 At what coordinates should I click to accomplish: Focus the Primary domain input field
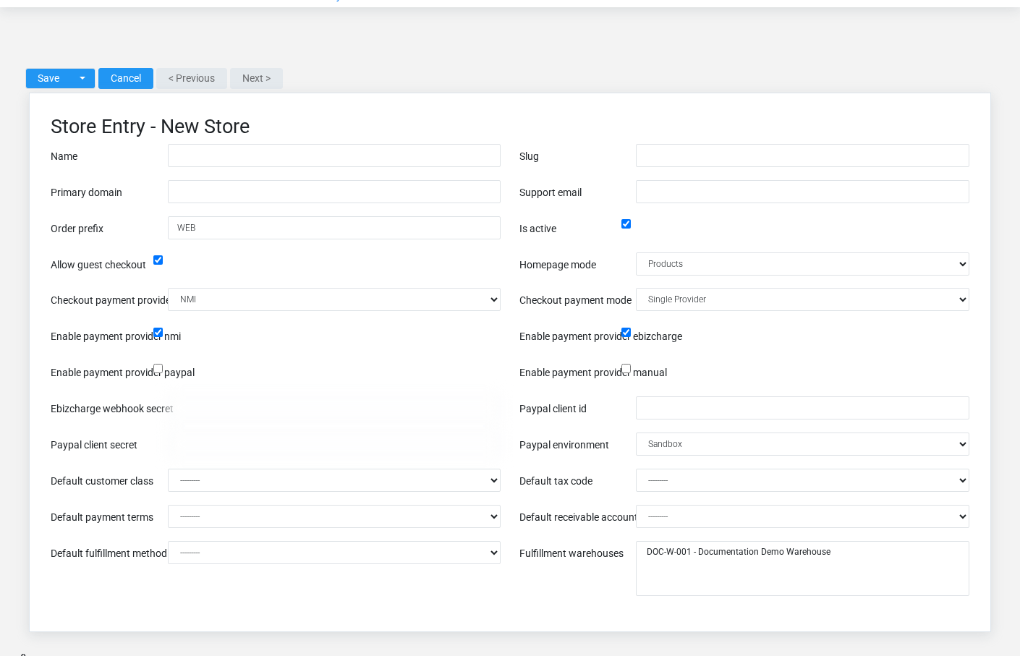tap(334, 192)
